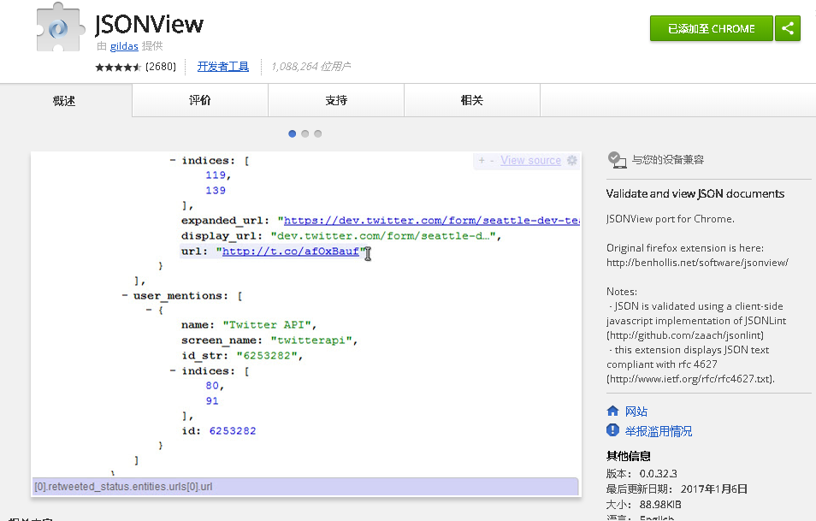Image resolution: width=816 pixels, height=521 pixels.
Task: Click the display_url string value
Action: point(382,236)
